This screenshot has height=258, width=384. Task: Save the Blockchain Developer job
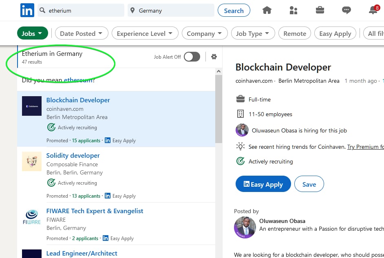(309, 184)
